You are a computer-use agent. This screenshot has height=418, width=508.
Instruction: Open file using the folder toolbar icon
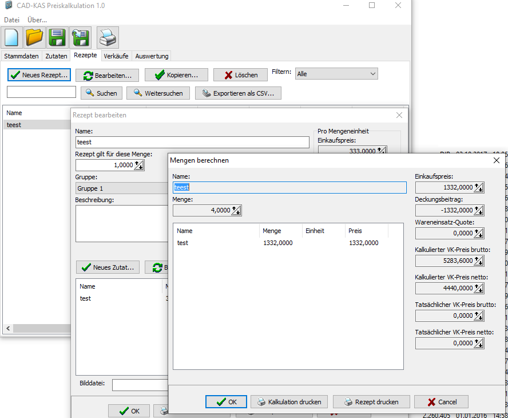point(34,38)
